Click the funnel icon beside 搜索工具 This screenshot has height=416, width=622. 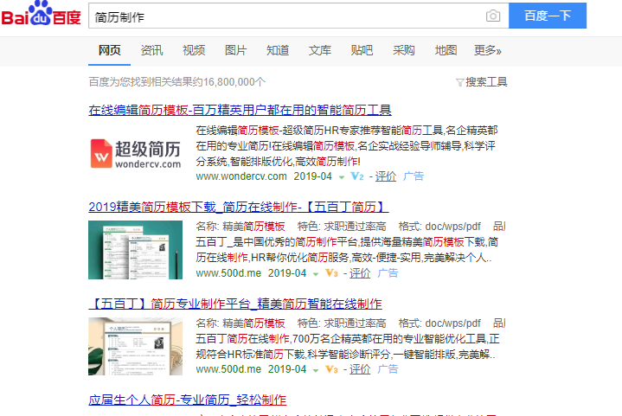[x=459, y=82]
